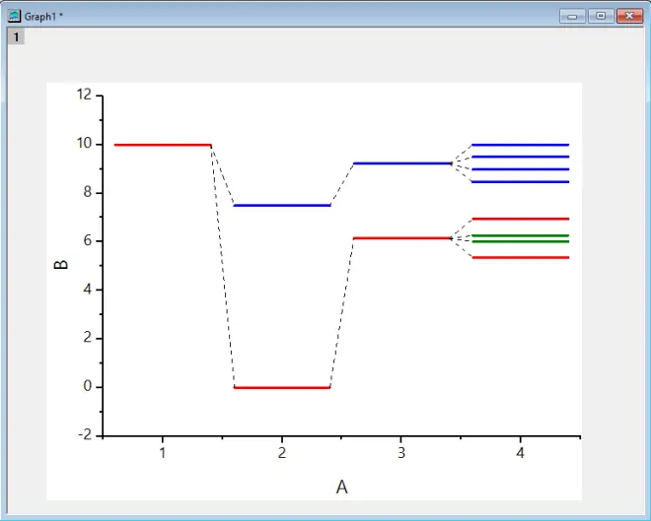Maximize the Graph1 window
The height and width of the screenshot is (521, 651).
[x=601, y=16]
